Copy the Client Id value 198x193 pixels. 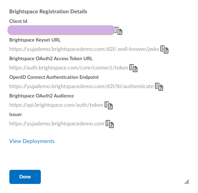118,31
